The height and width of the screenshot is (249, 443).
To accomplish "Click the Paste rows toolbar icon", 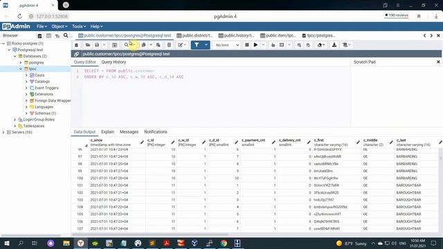I will pos(159,45).
